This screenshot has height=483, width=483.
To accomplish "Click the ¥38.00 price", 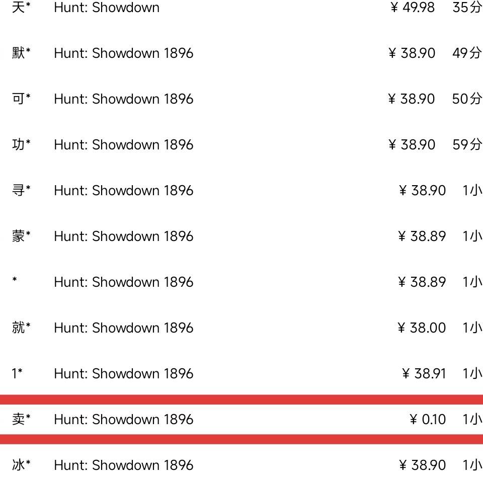I will [x=422, y=328].
